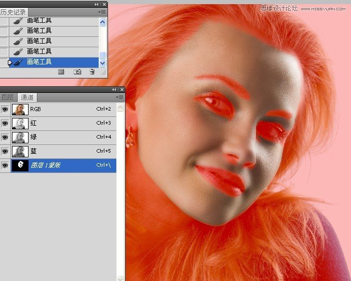This screenshot has height=281, width=351.
Task: Delete current history state with trash icon
Action: point(92,72)
